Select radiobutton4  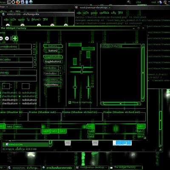28,104
